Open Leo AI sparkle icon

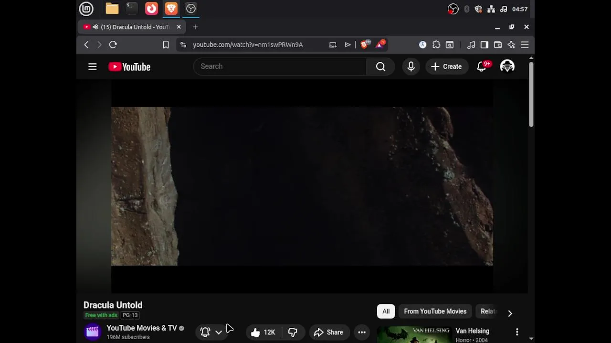(x=511, y=45)
